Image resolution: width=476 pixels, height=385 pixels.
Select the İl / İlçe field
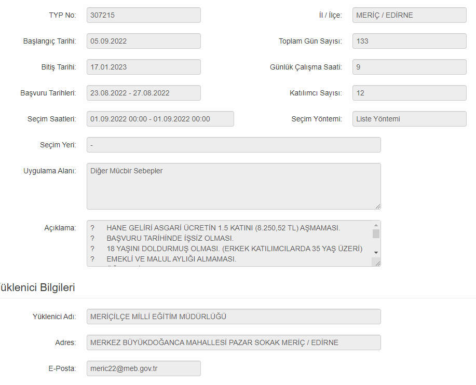click(x=409, y=15)
